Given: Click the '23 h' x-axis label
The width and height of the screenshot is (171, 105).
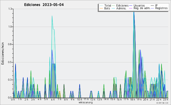Looking at the screenshot, I should pyautogui.click(x=166, y=100).
